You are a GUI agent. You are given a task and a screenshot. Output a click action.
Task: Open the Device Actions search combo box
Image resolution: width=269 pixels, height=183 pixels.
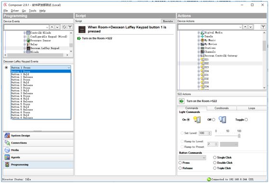point(210,27)
